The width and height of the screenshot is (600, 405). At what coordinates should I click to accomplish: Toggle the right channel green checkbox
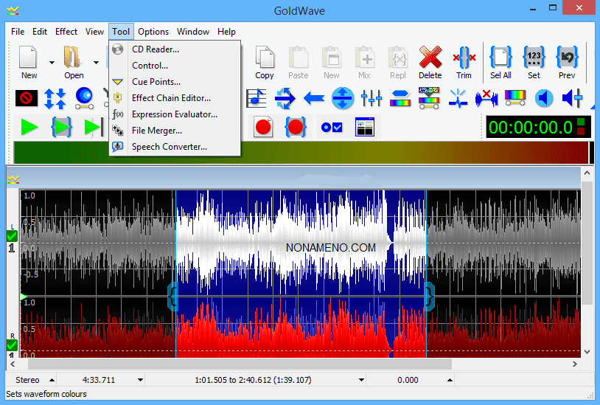12,345
